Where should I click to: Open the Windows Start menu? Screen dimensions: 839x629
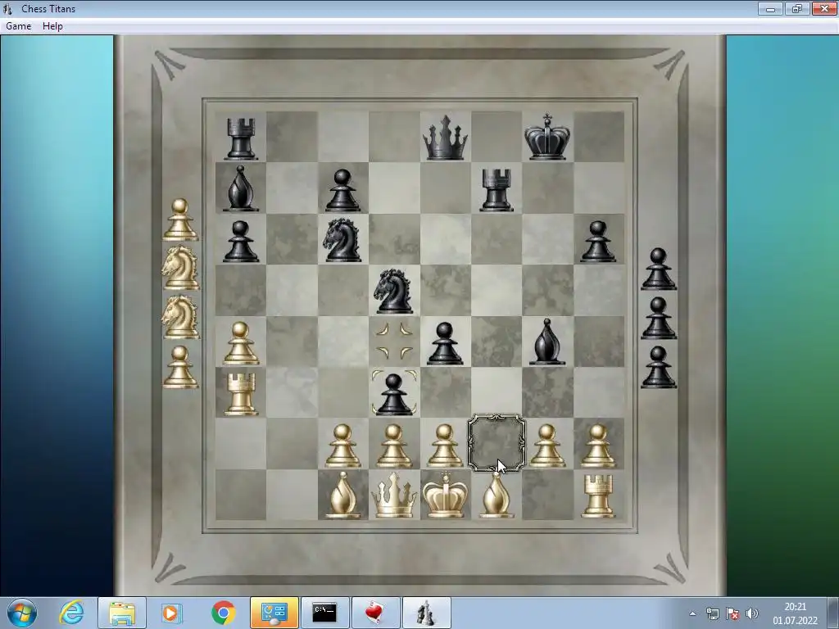(22, 613)
